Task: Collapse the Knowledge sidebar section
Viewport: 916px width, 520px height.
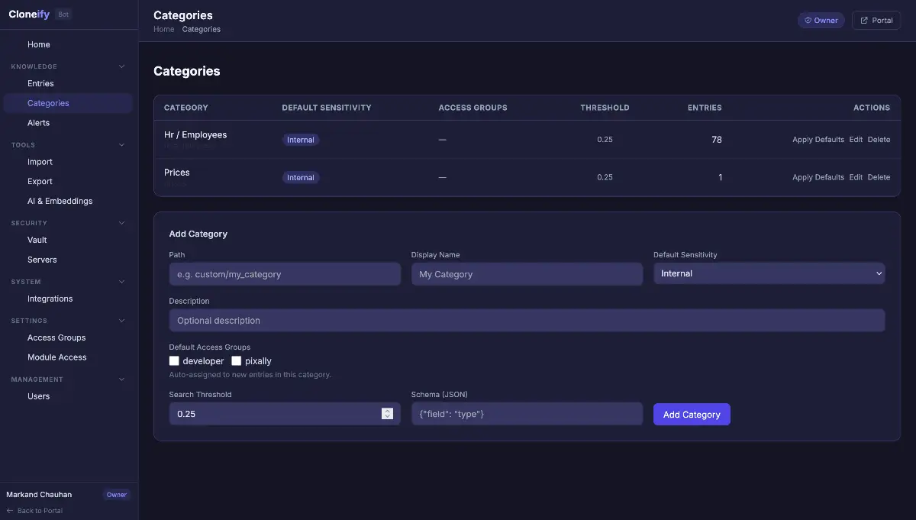Action: click(122, 66)
